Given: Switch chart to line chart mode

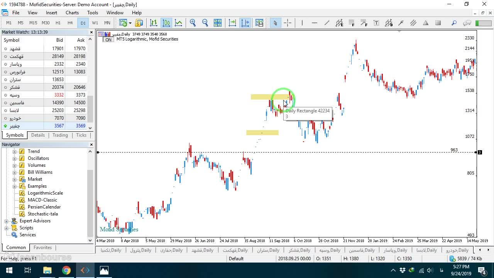Looking at the screenshot, I should [x=178, y=23].
